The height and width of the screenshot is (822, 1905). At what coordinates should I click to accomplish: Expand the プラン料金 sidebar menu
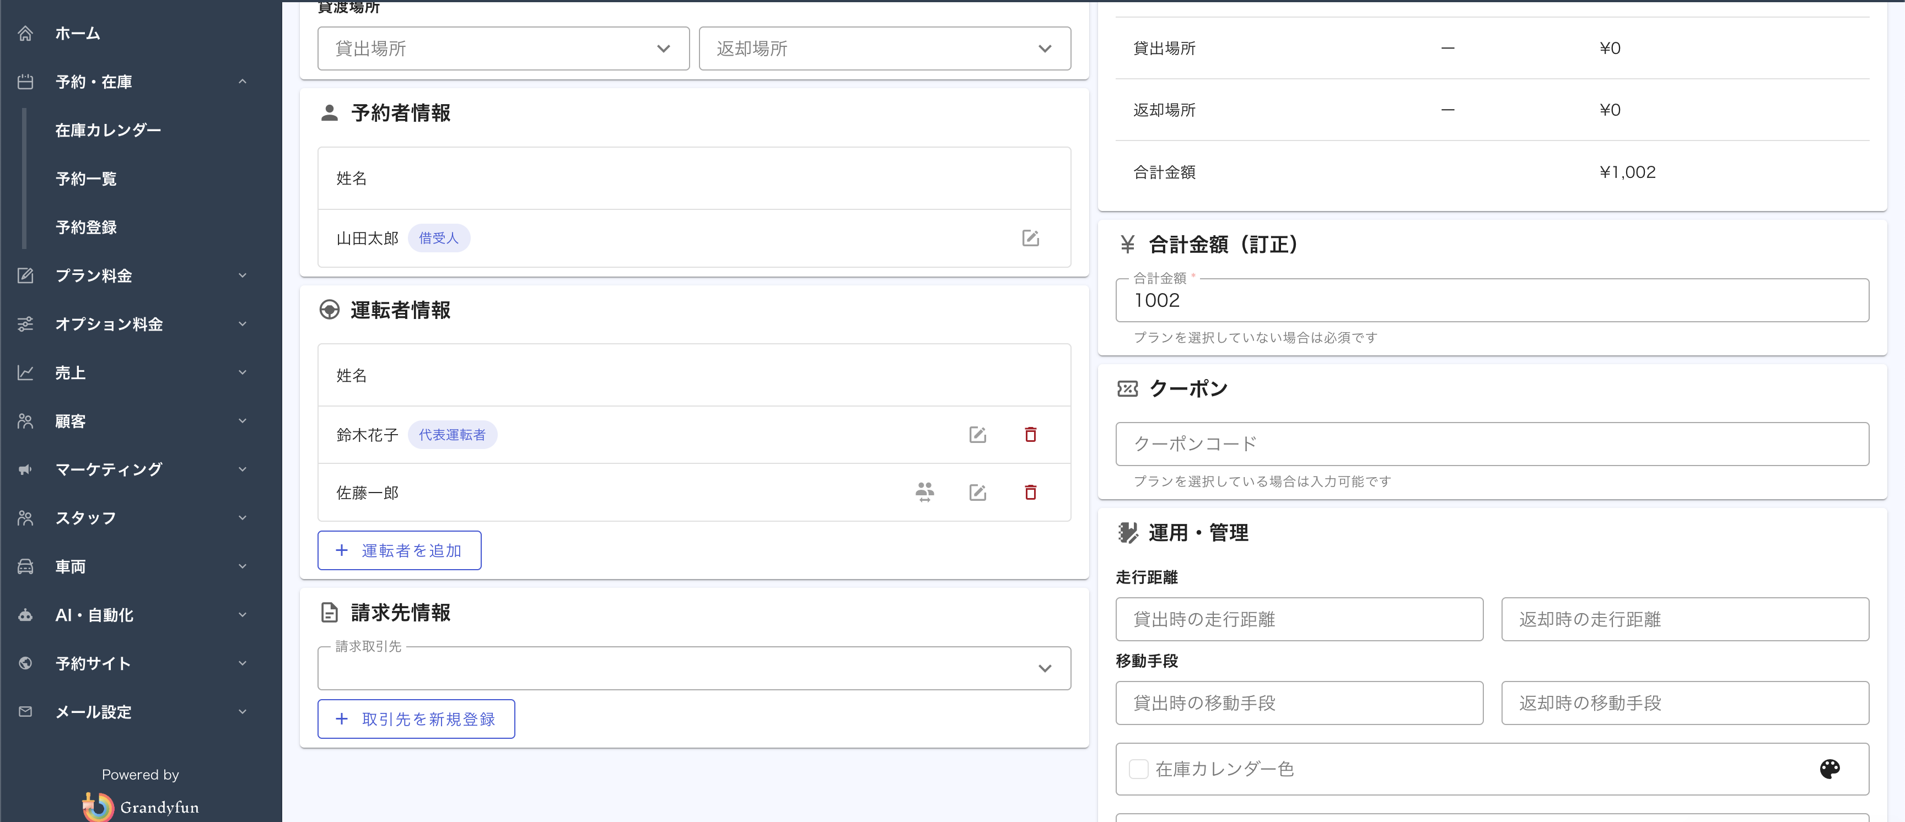click(x=132, y=275)
